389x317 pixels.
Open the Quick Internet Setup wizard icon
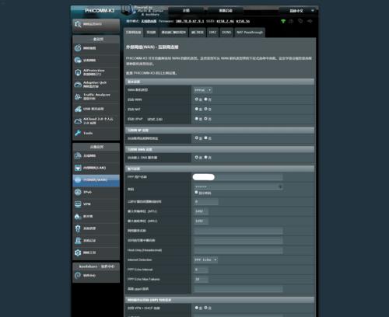78,24
